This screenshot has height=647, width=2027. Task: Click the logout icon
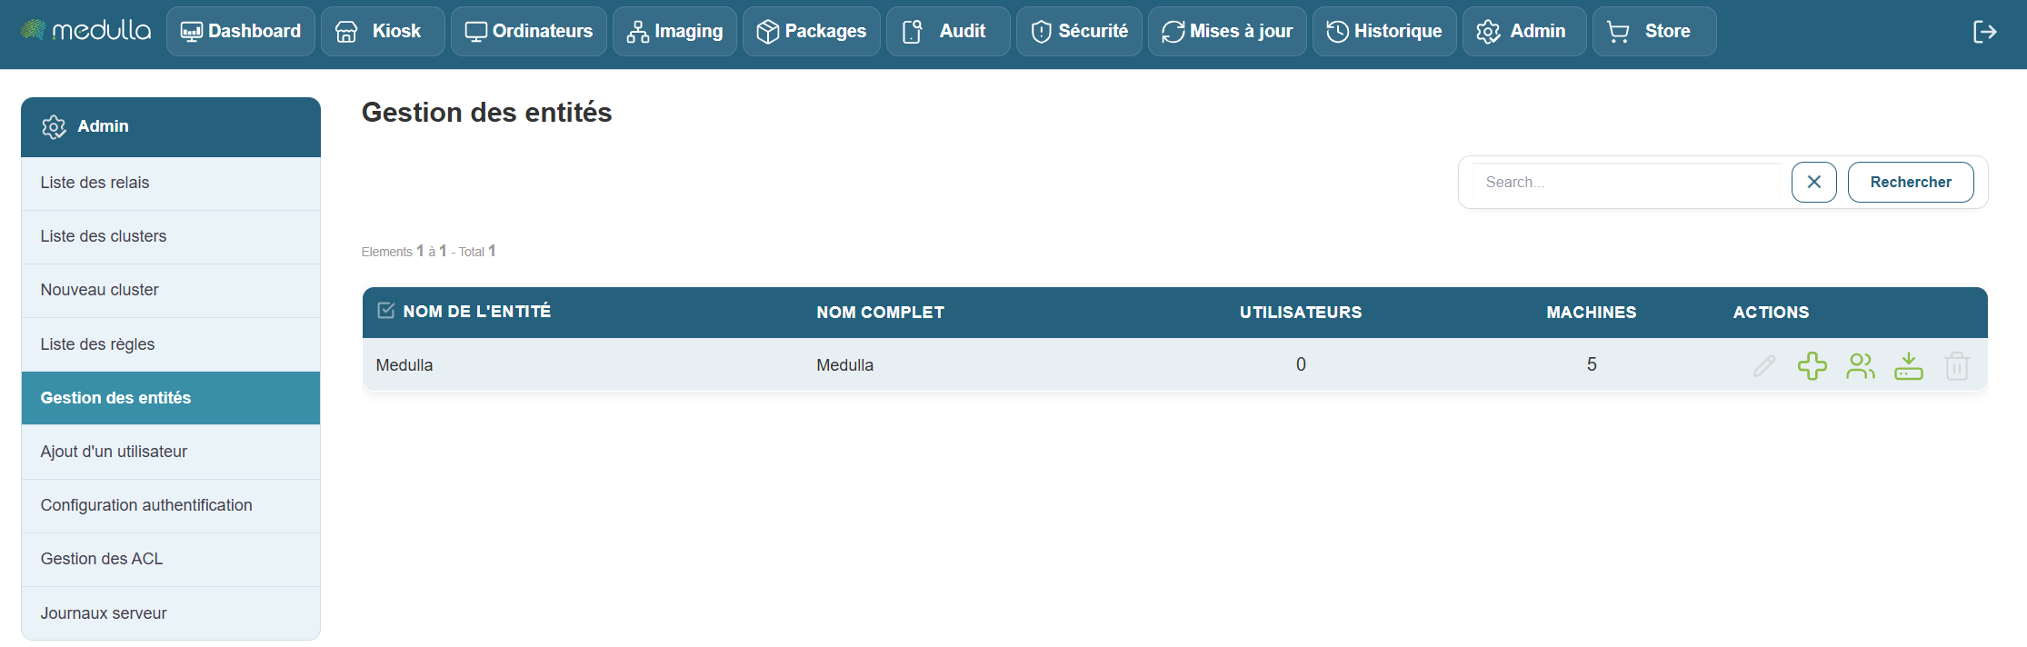click(1984, 32)
